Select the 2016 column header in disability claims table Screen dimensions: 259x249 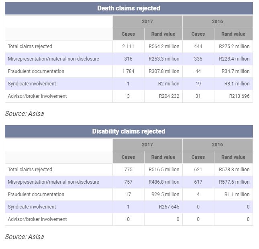click(217, 145)
